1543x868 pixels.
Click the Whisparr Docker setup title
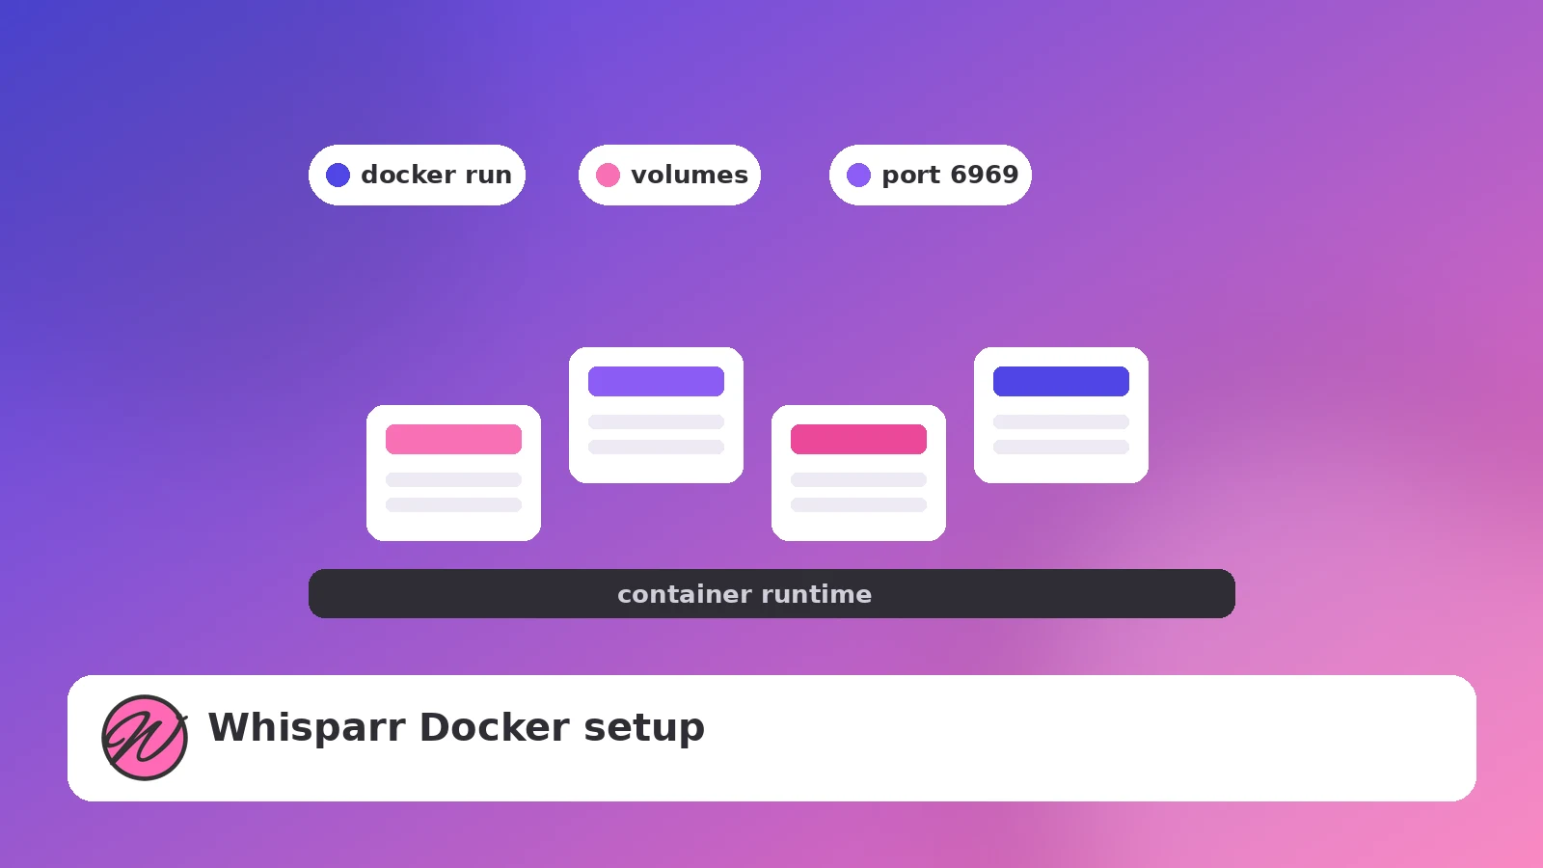point(456,727)
